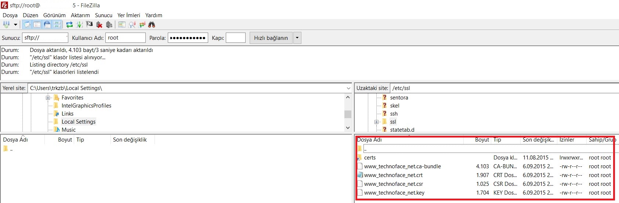
Task: Open the Dosya menu
Action: [10, 15]
